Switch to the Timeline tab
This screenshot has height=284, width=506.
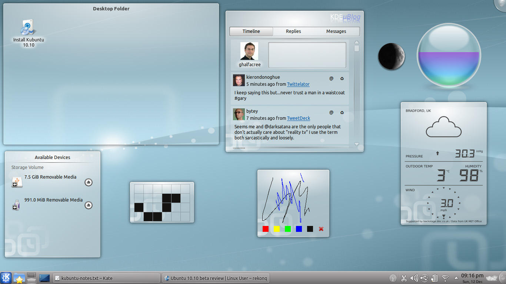click(251, 31)
